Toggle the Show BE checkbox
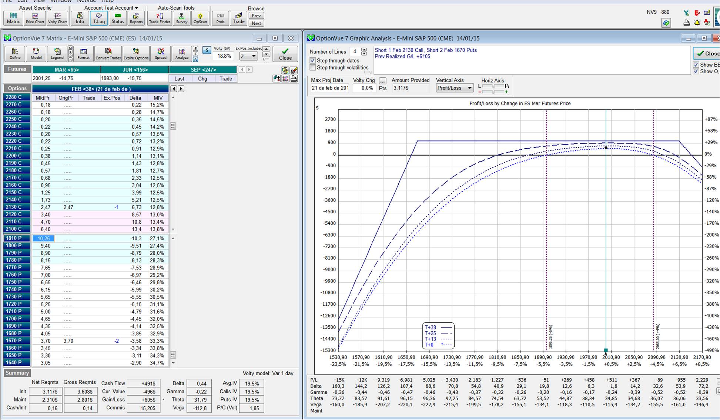The width and height of the screenshot is (720, 420). [696, 65]
